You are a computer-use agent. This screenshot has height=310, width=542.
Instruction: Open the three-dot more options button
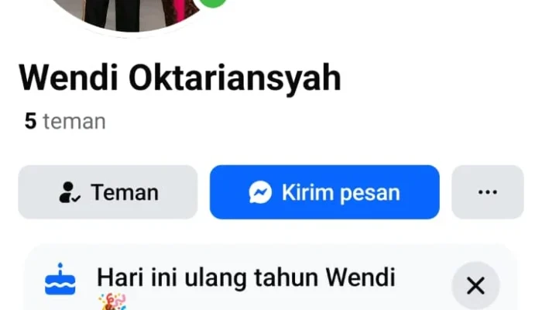pos(487,192)
